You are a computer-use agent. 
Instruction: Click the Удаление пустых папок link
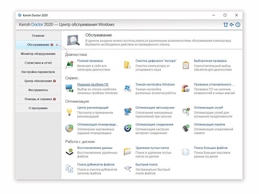[152, 148]
